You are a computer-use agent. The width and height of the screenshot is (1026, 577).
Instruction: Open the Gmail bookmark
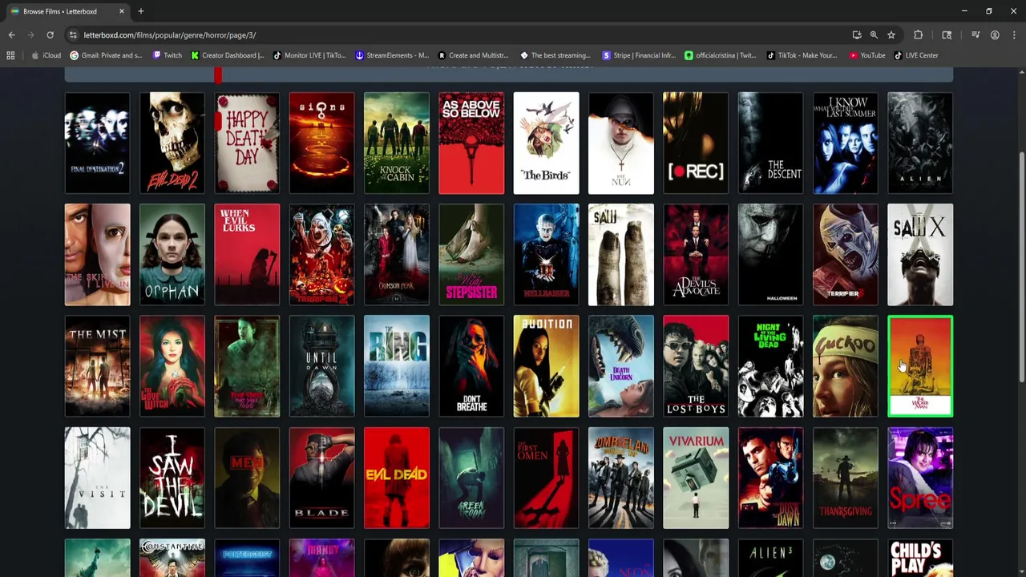click(x=106, y=55)
